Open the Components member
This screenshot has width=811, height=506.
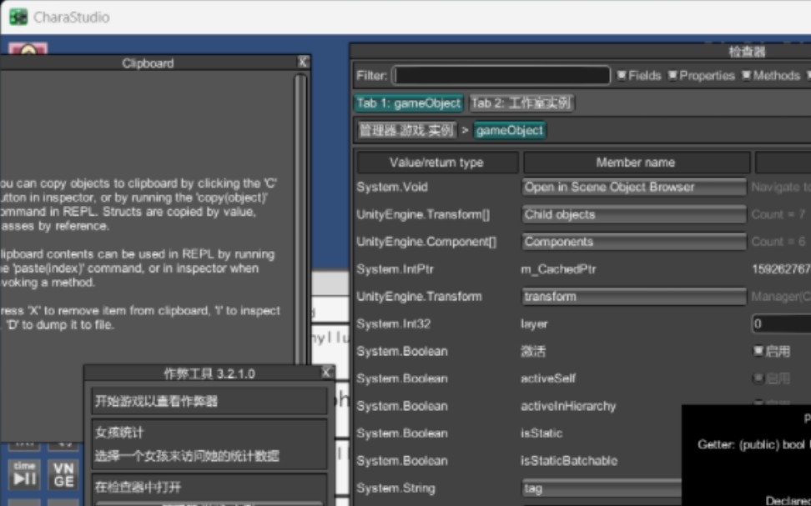(633, 242)
